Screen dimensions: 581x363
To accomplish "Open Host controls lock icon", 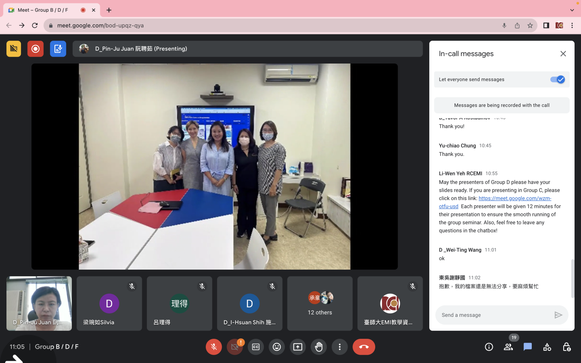I will [566, 347].
